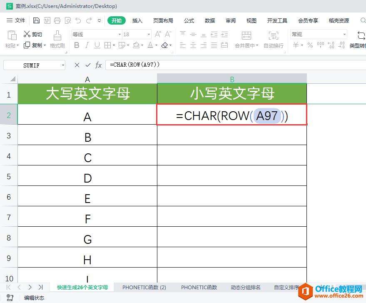Toggle Bold formatting

77,45
